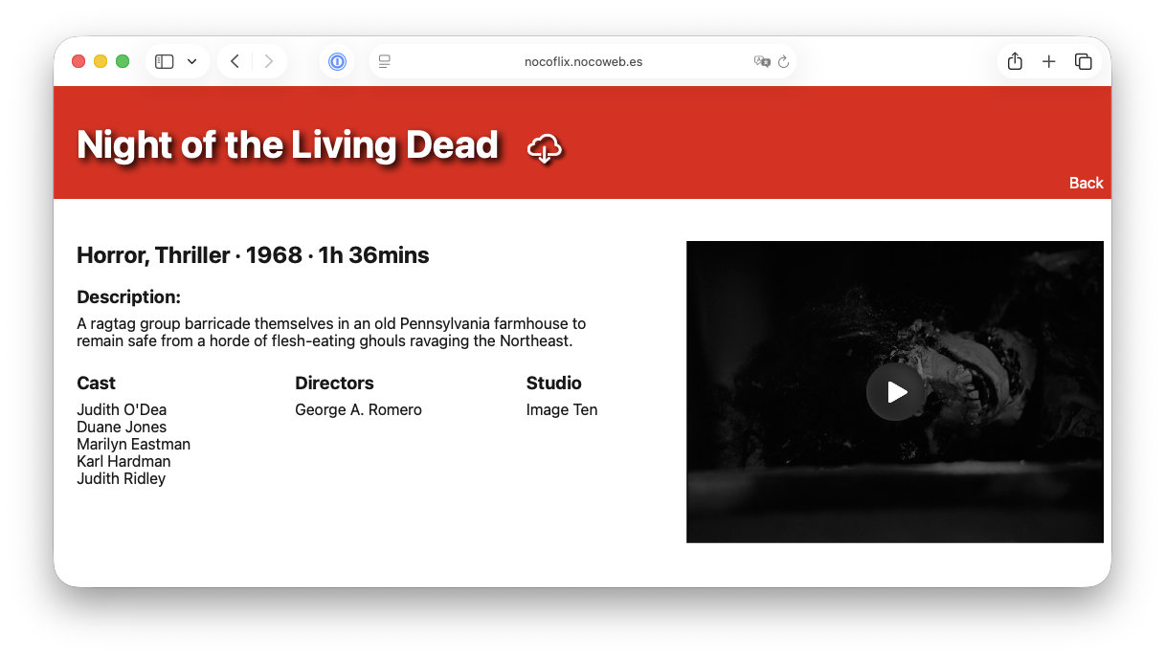The image size is (1165, 658).
Task: Click cast member Judith Ridley
Action: [122, 478]
